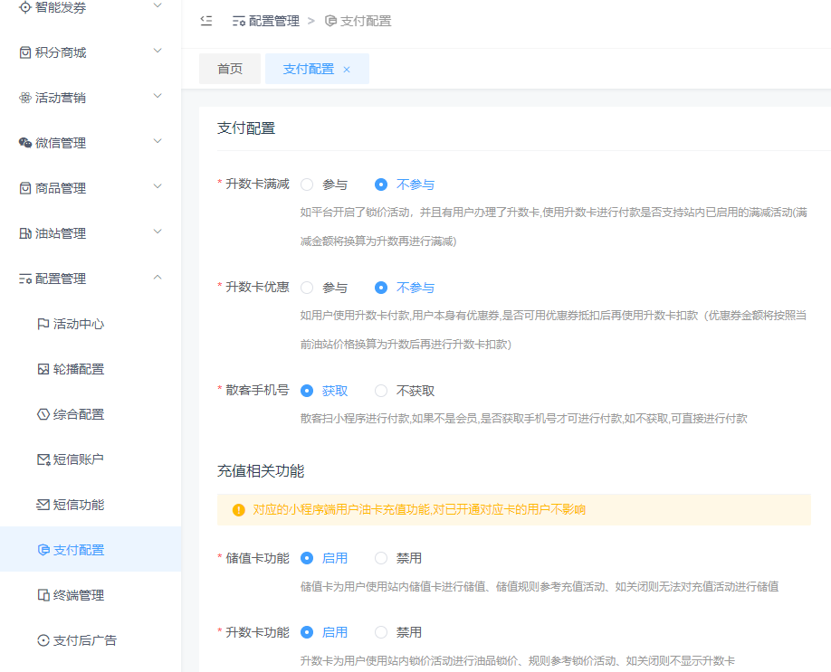Open 活动中心 menu item
This screenshot has width=831, height=672.
pyautogui.click(x=91, y=324)
